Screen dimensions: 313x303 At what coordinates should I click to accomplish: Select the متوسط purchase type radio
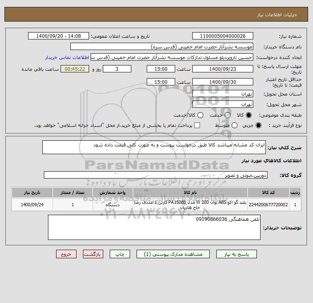click(x=235, y=125)
